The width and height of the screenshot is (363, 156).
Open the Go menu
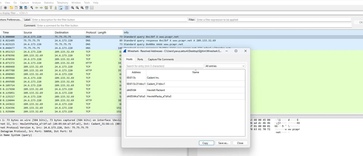(15, 3)
